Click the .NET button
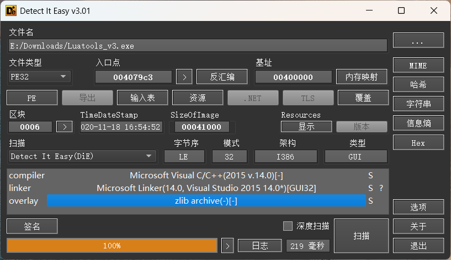Image resolution: width=451 pixels, height=260 pixels. click(x=253, y=98)
